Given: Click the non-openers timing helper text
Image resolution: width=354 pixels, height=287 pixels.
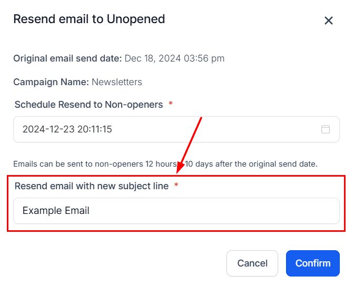Looking at the screenshot, I should pos(165,164).
